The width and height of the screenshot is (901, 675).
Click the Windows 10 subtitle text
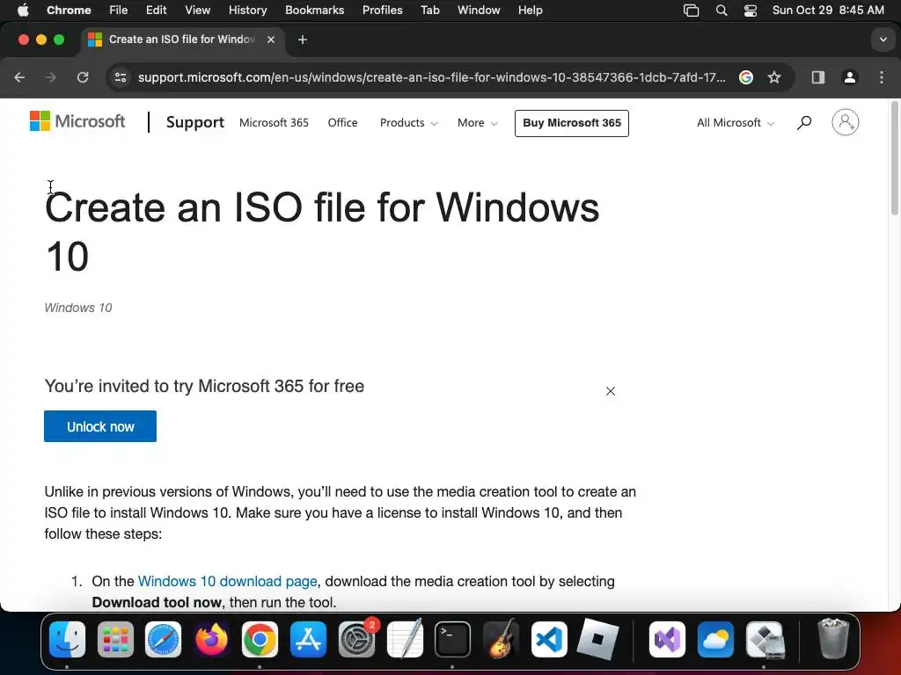tap(78, 308)
